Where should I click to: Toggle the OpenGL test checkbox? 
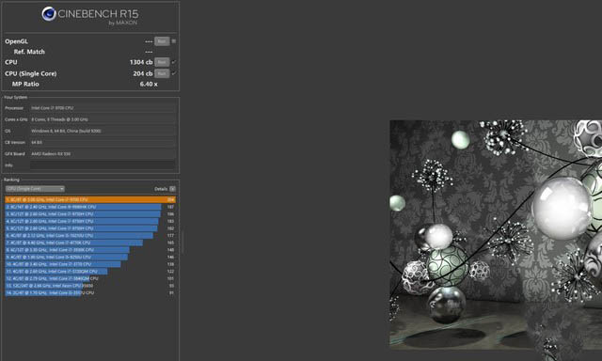(173, 41)
